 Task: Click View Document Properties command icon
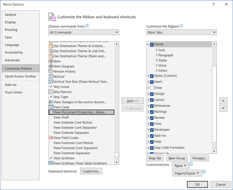tap(51, 112)
